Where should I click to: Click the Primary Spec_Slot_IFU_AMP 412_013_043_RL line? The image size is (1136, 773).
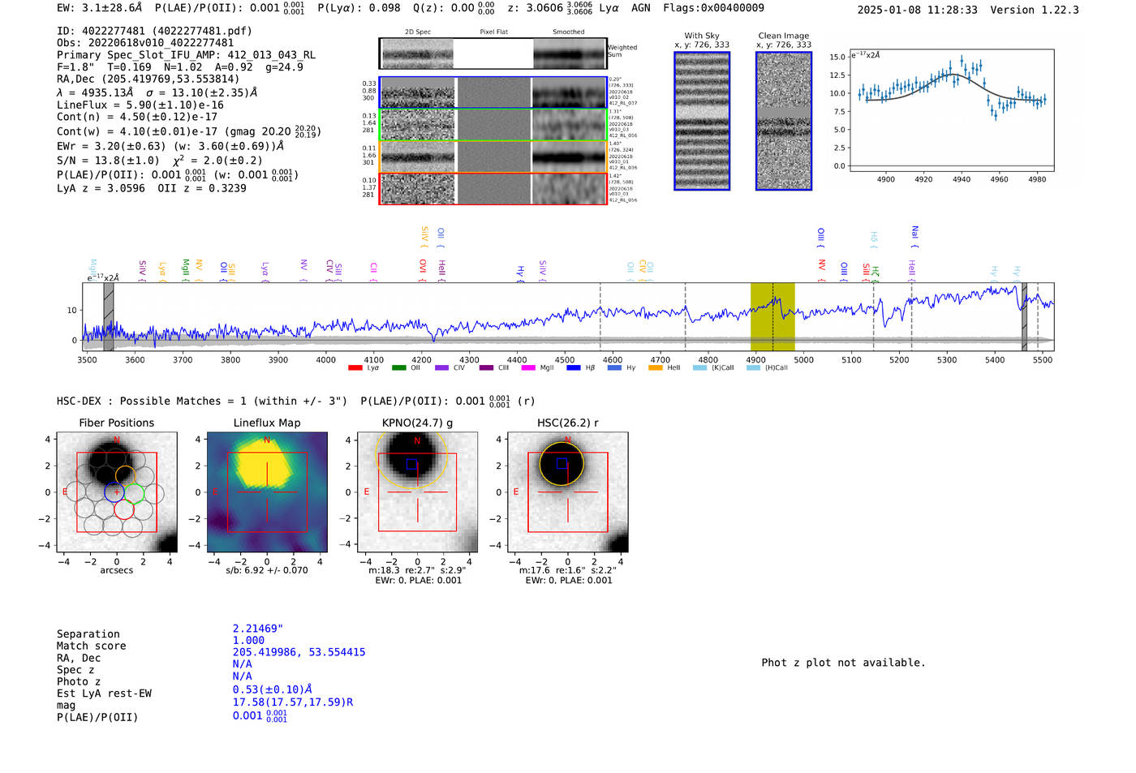(x=187, y=55)
